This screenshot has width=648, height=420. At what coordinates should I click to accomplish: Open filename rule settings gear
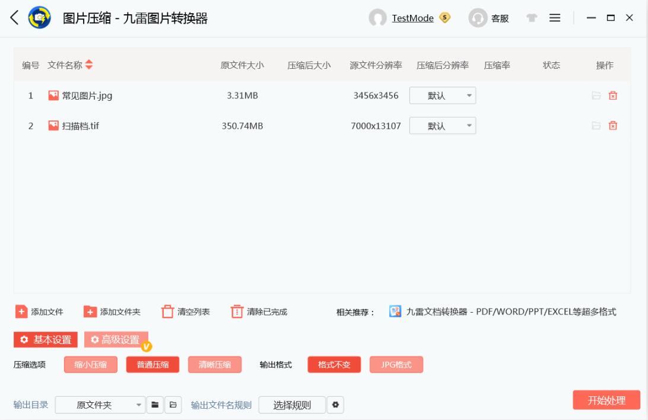tap(335, 405)
